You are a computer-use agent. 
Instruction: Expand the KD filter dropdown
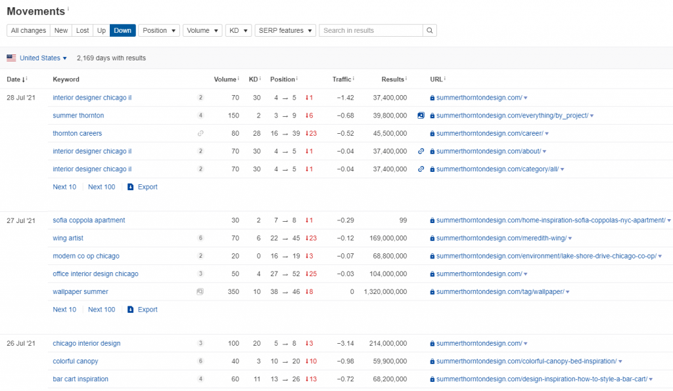tap(239, 30)
